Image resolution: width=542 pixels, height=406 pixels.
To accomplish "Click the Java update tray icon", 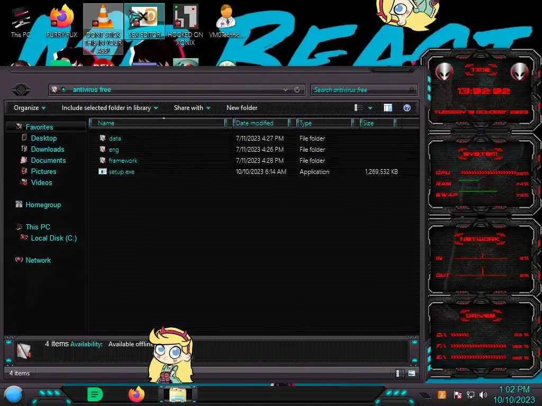I will pyautogui.click(x=442, y=394).
